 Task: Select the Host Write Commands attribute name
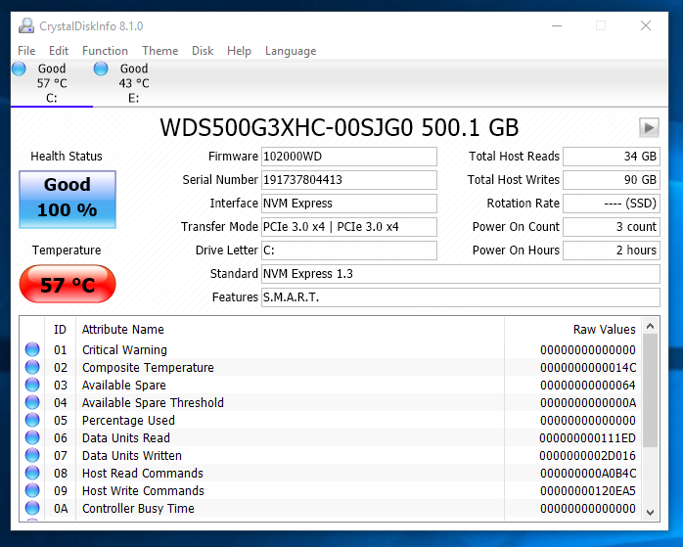pos(143,491)
